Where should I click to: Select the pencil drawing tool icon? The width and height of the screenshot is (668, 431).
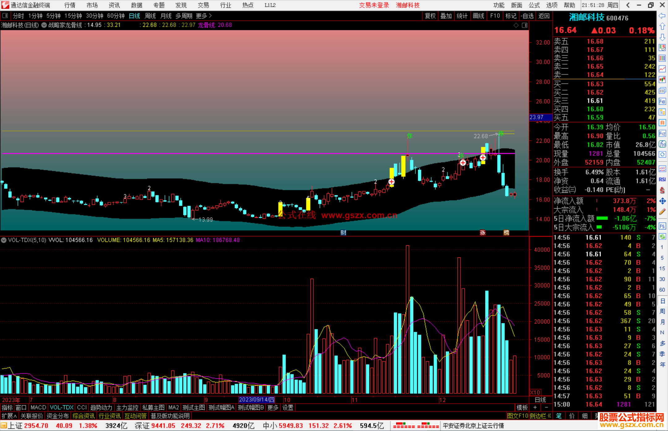pyautogui.click(x=662, y=212)
